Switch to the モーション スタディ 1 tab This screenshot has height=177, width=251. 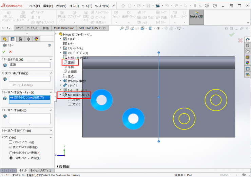coord(40,170)
